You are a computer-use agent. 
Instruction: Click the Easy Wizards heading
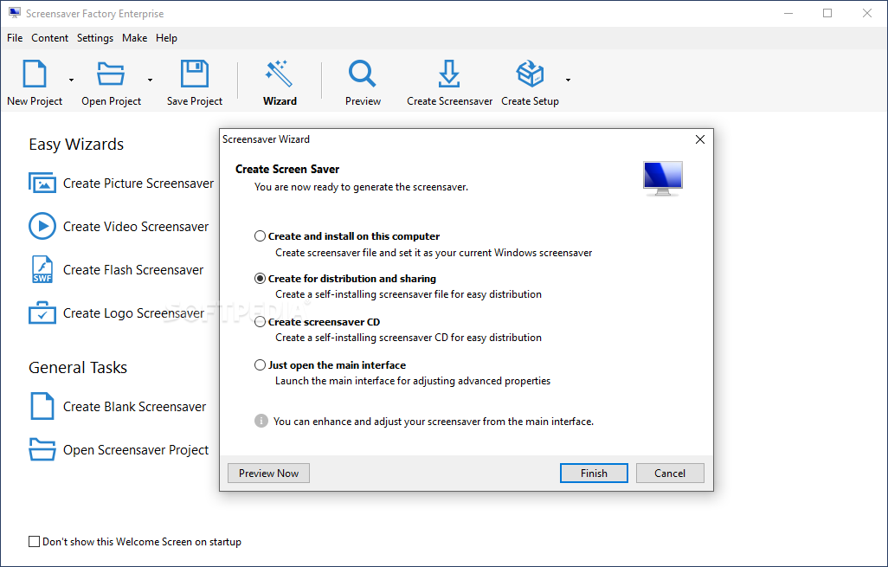tap(76, 145)
